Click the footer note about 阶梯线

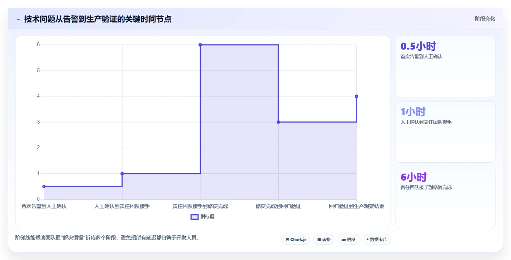[107, 238]
